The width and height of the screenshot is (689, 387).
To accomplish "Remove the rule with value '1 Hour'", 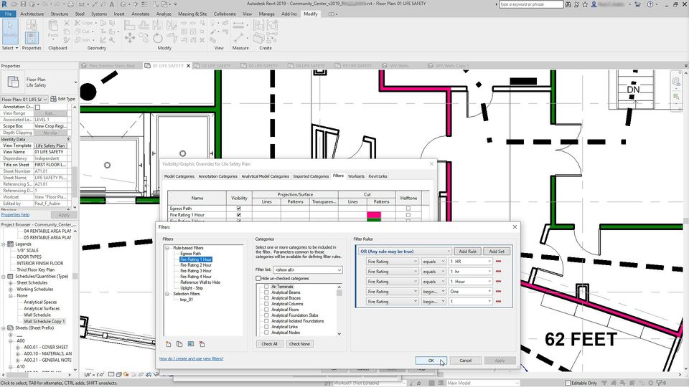I will click(x=498, y=282).
